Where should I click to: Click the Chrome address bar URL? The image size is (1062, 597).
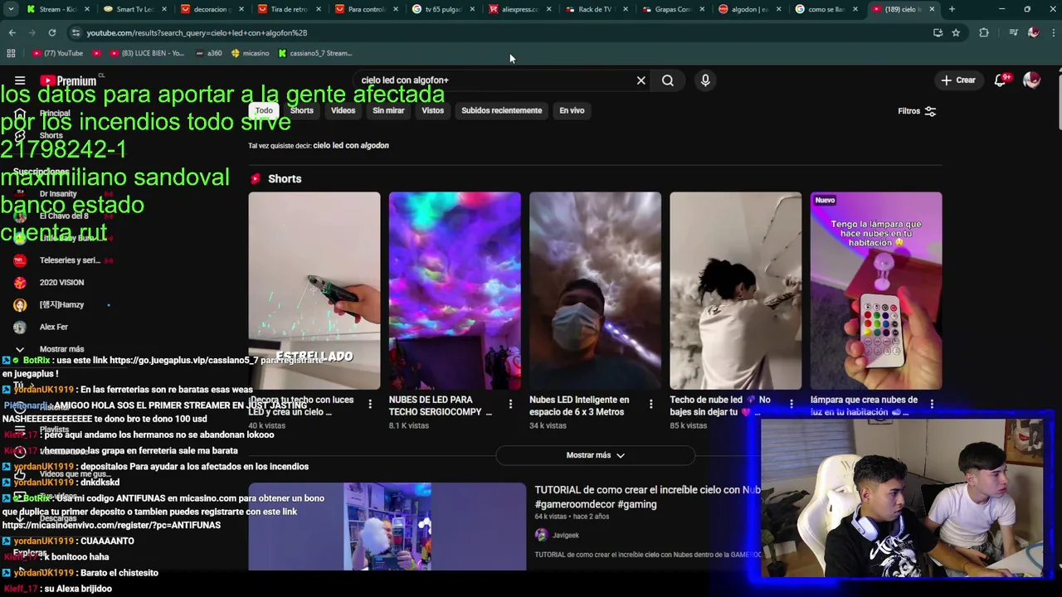coord(197,32)
